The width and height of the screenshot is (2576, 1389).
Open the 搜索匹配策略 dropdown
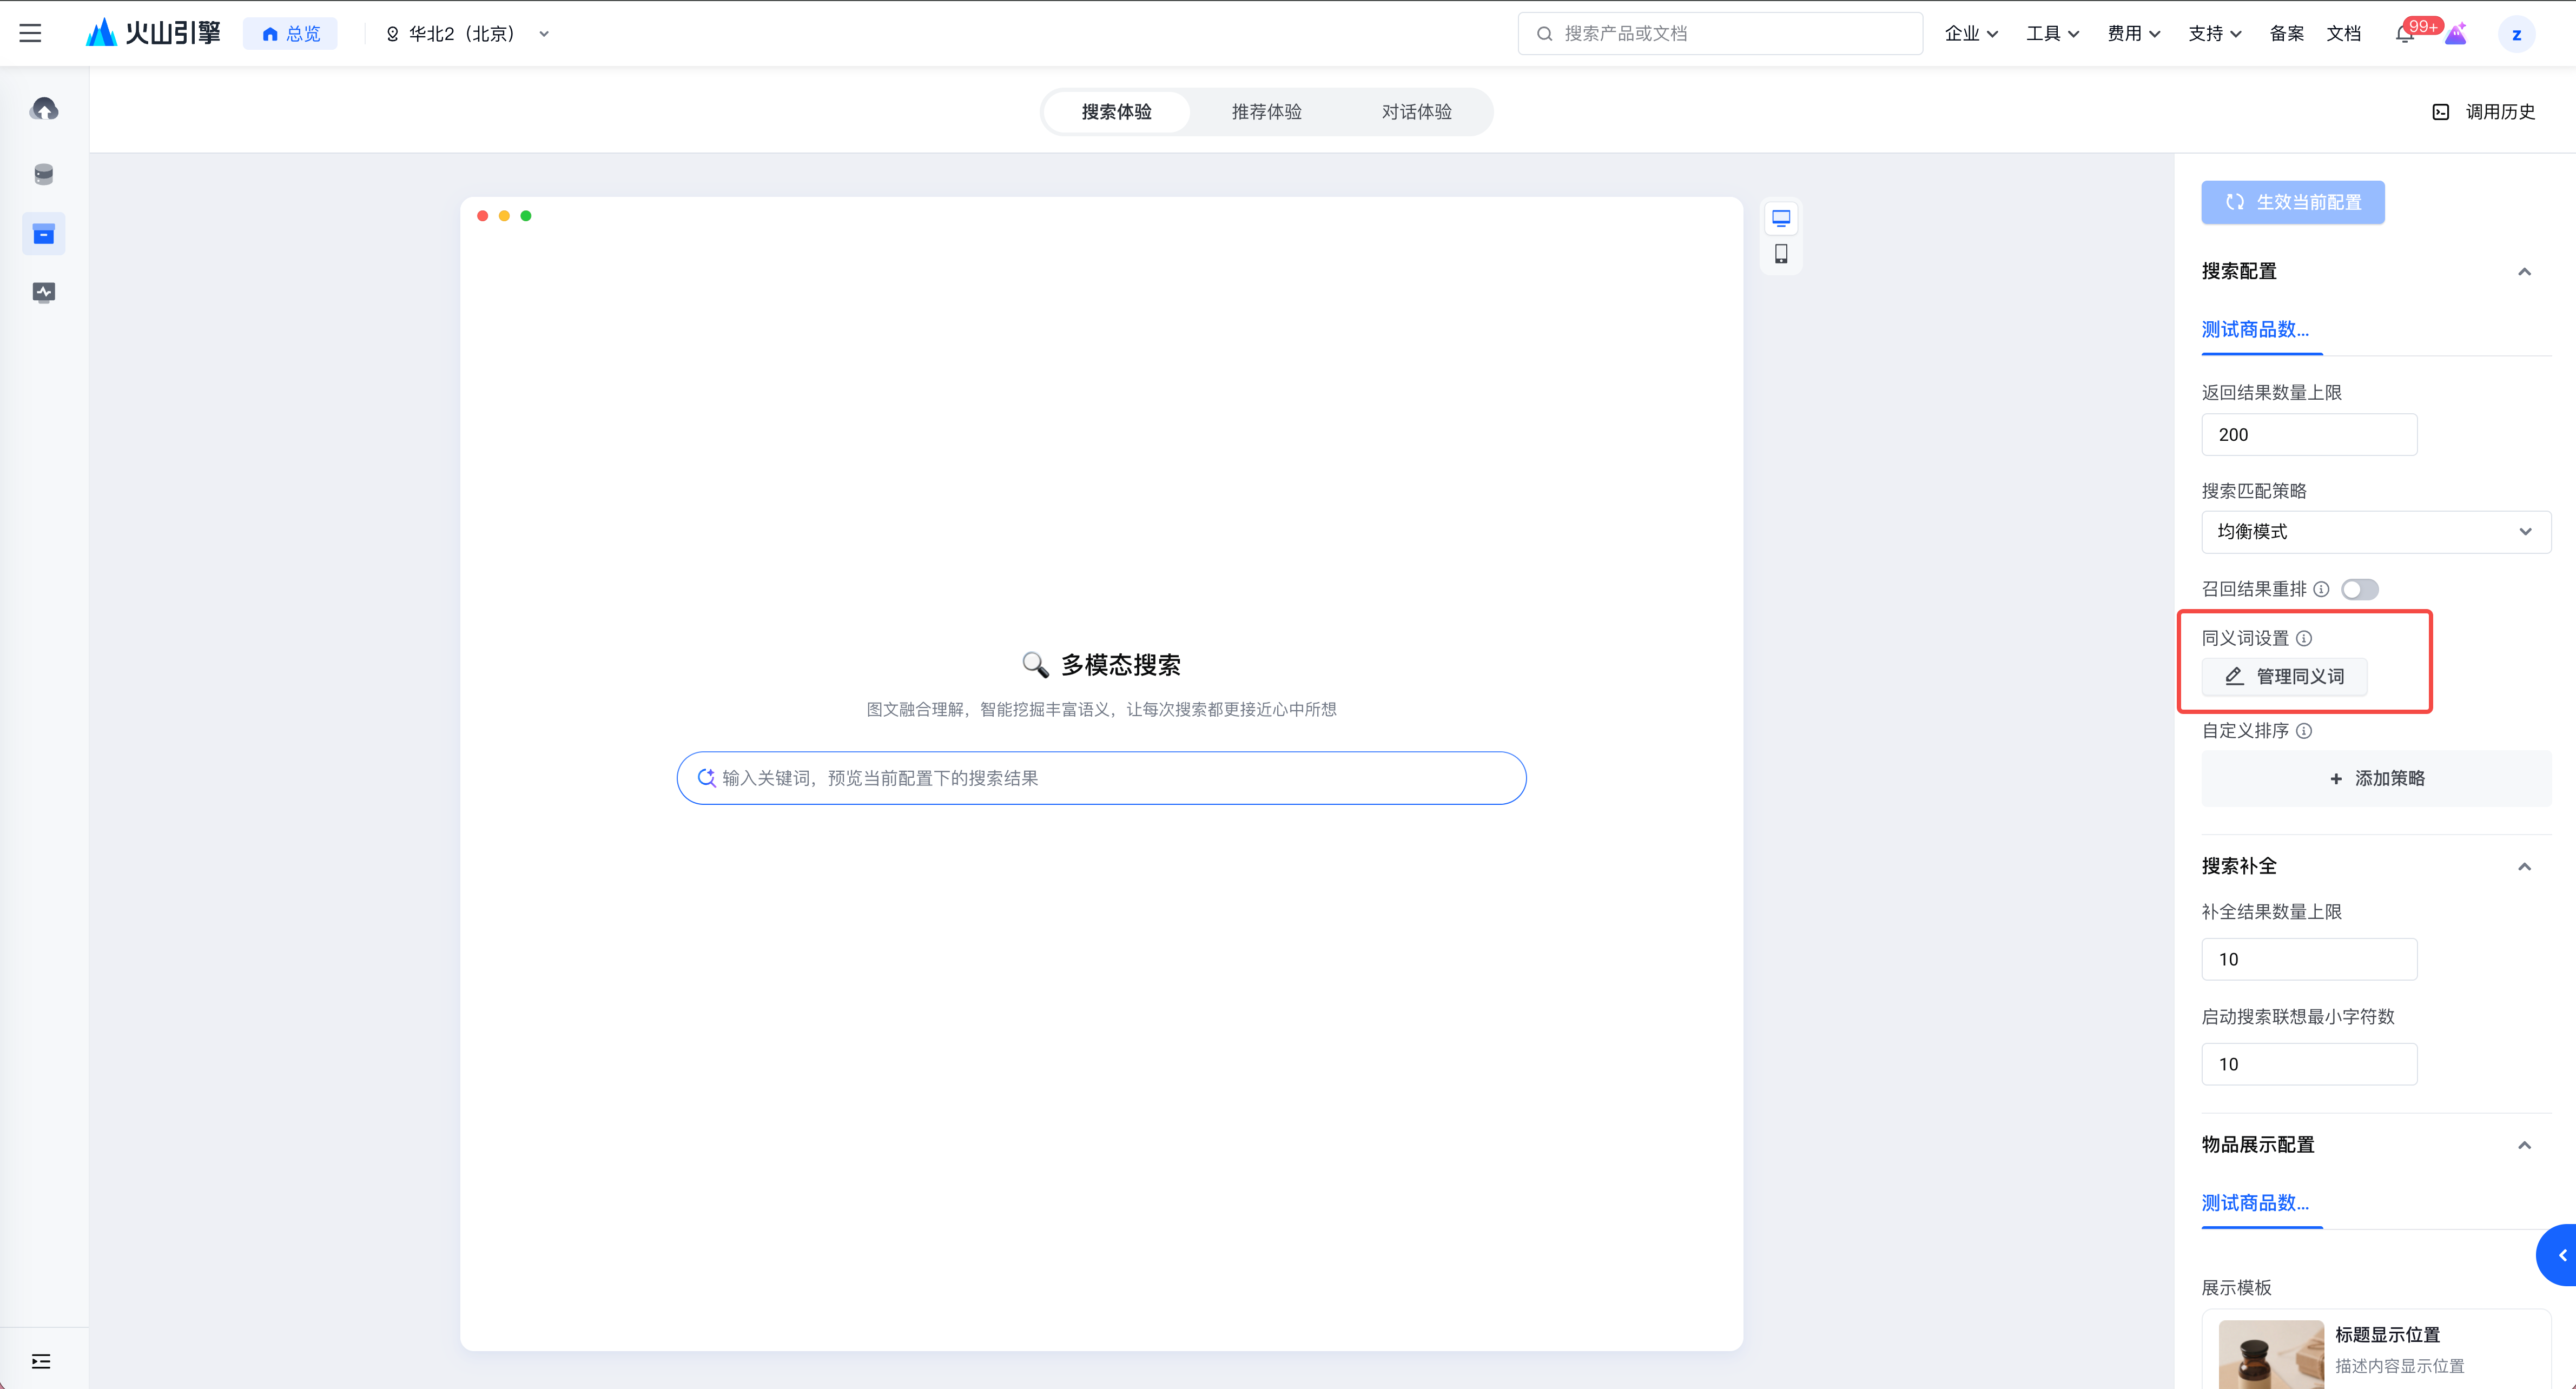(2375, 532)
